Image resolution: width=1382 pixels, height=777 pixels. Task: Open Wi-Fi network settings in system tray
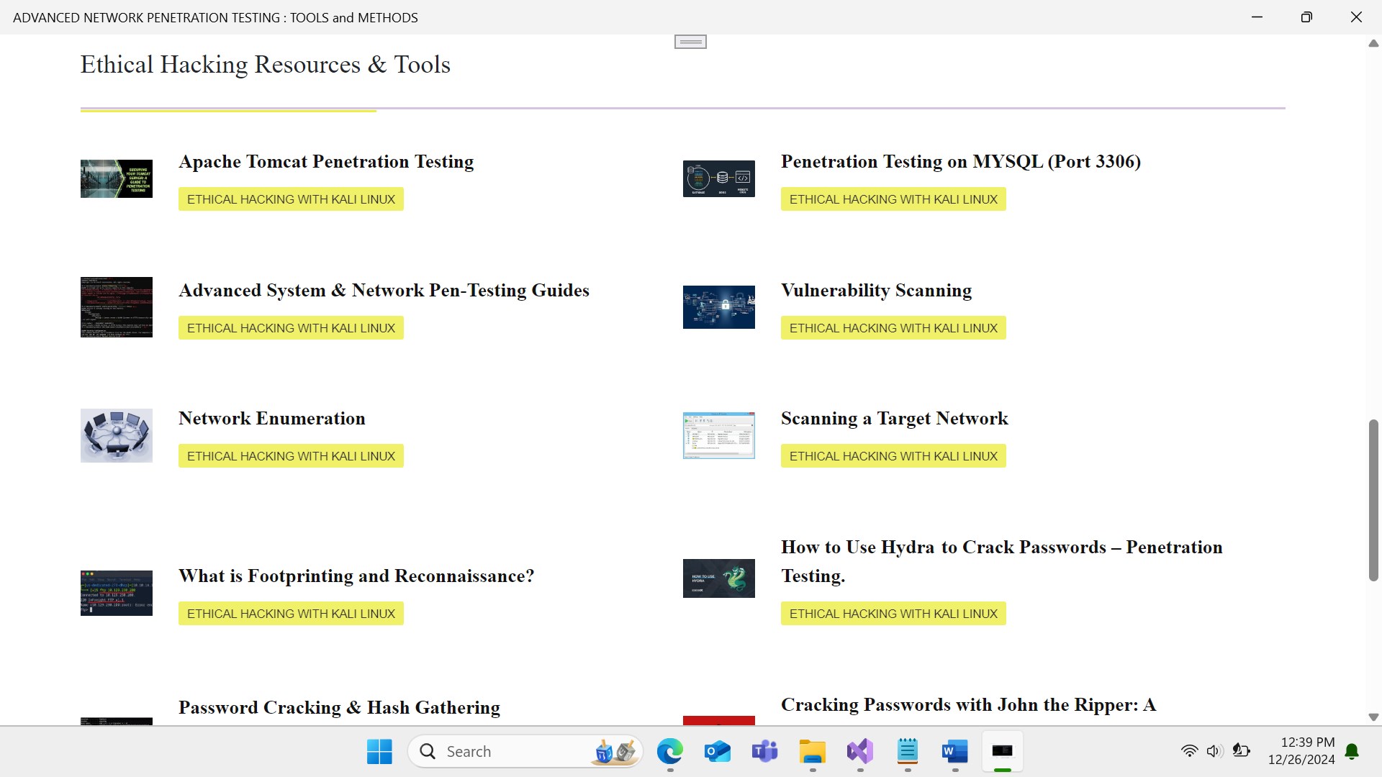pos(1189,752)
